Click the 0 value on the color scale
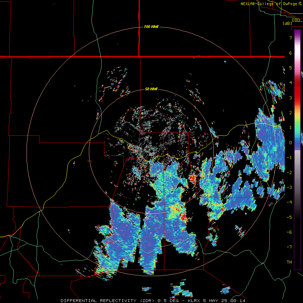The width and height of the screenshot is (303, 303). click(291, 143)
